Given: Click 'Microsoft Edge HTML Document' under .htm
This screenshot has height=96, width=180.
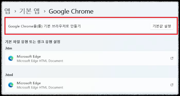Looking at the screenshot, I should pyautogui.click(x=40, y=61).
